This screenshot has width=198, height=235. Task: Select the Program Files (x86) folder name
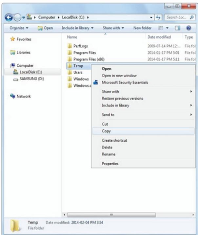pyautogui.click(x=89, y=59)
